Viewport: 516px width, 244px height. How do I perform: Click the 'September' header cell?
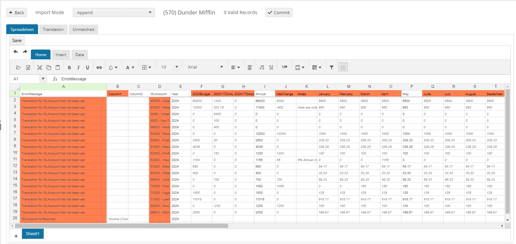coord(495,94)
